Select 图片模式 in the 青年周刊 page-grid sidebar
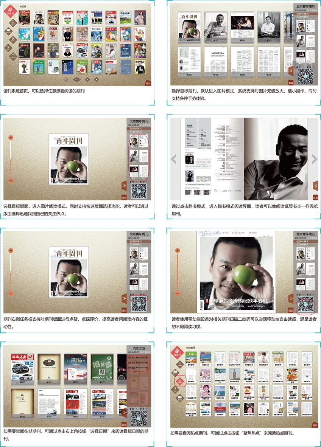321x447 pixels. click(x=305, y=14)
